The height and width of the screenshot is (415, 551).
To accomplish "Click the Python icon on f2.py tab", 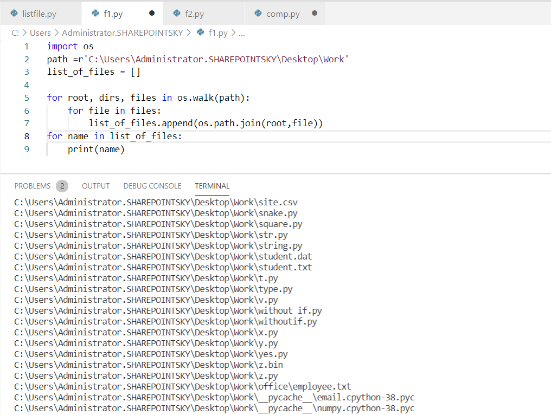I will click(177, 14).
